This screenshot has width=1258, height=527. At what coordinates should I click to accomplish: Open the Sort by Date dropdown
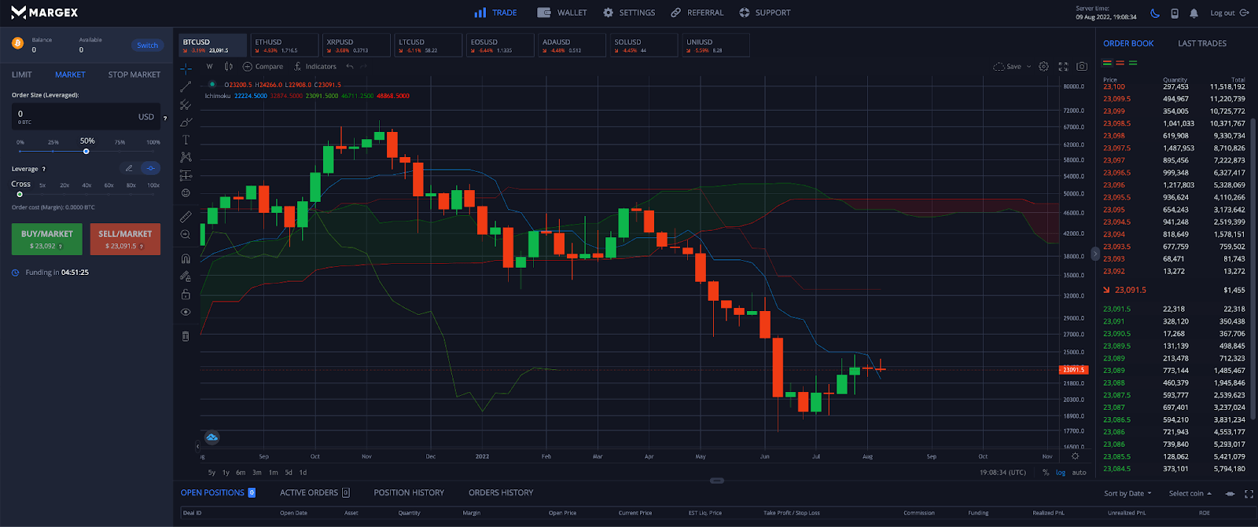tap(1127, 493)
